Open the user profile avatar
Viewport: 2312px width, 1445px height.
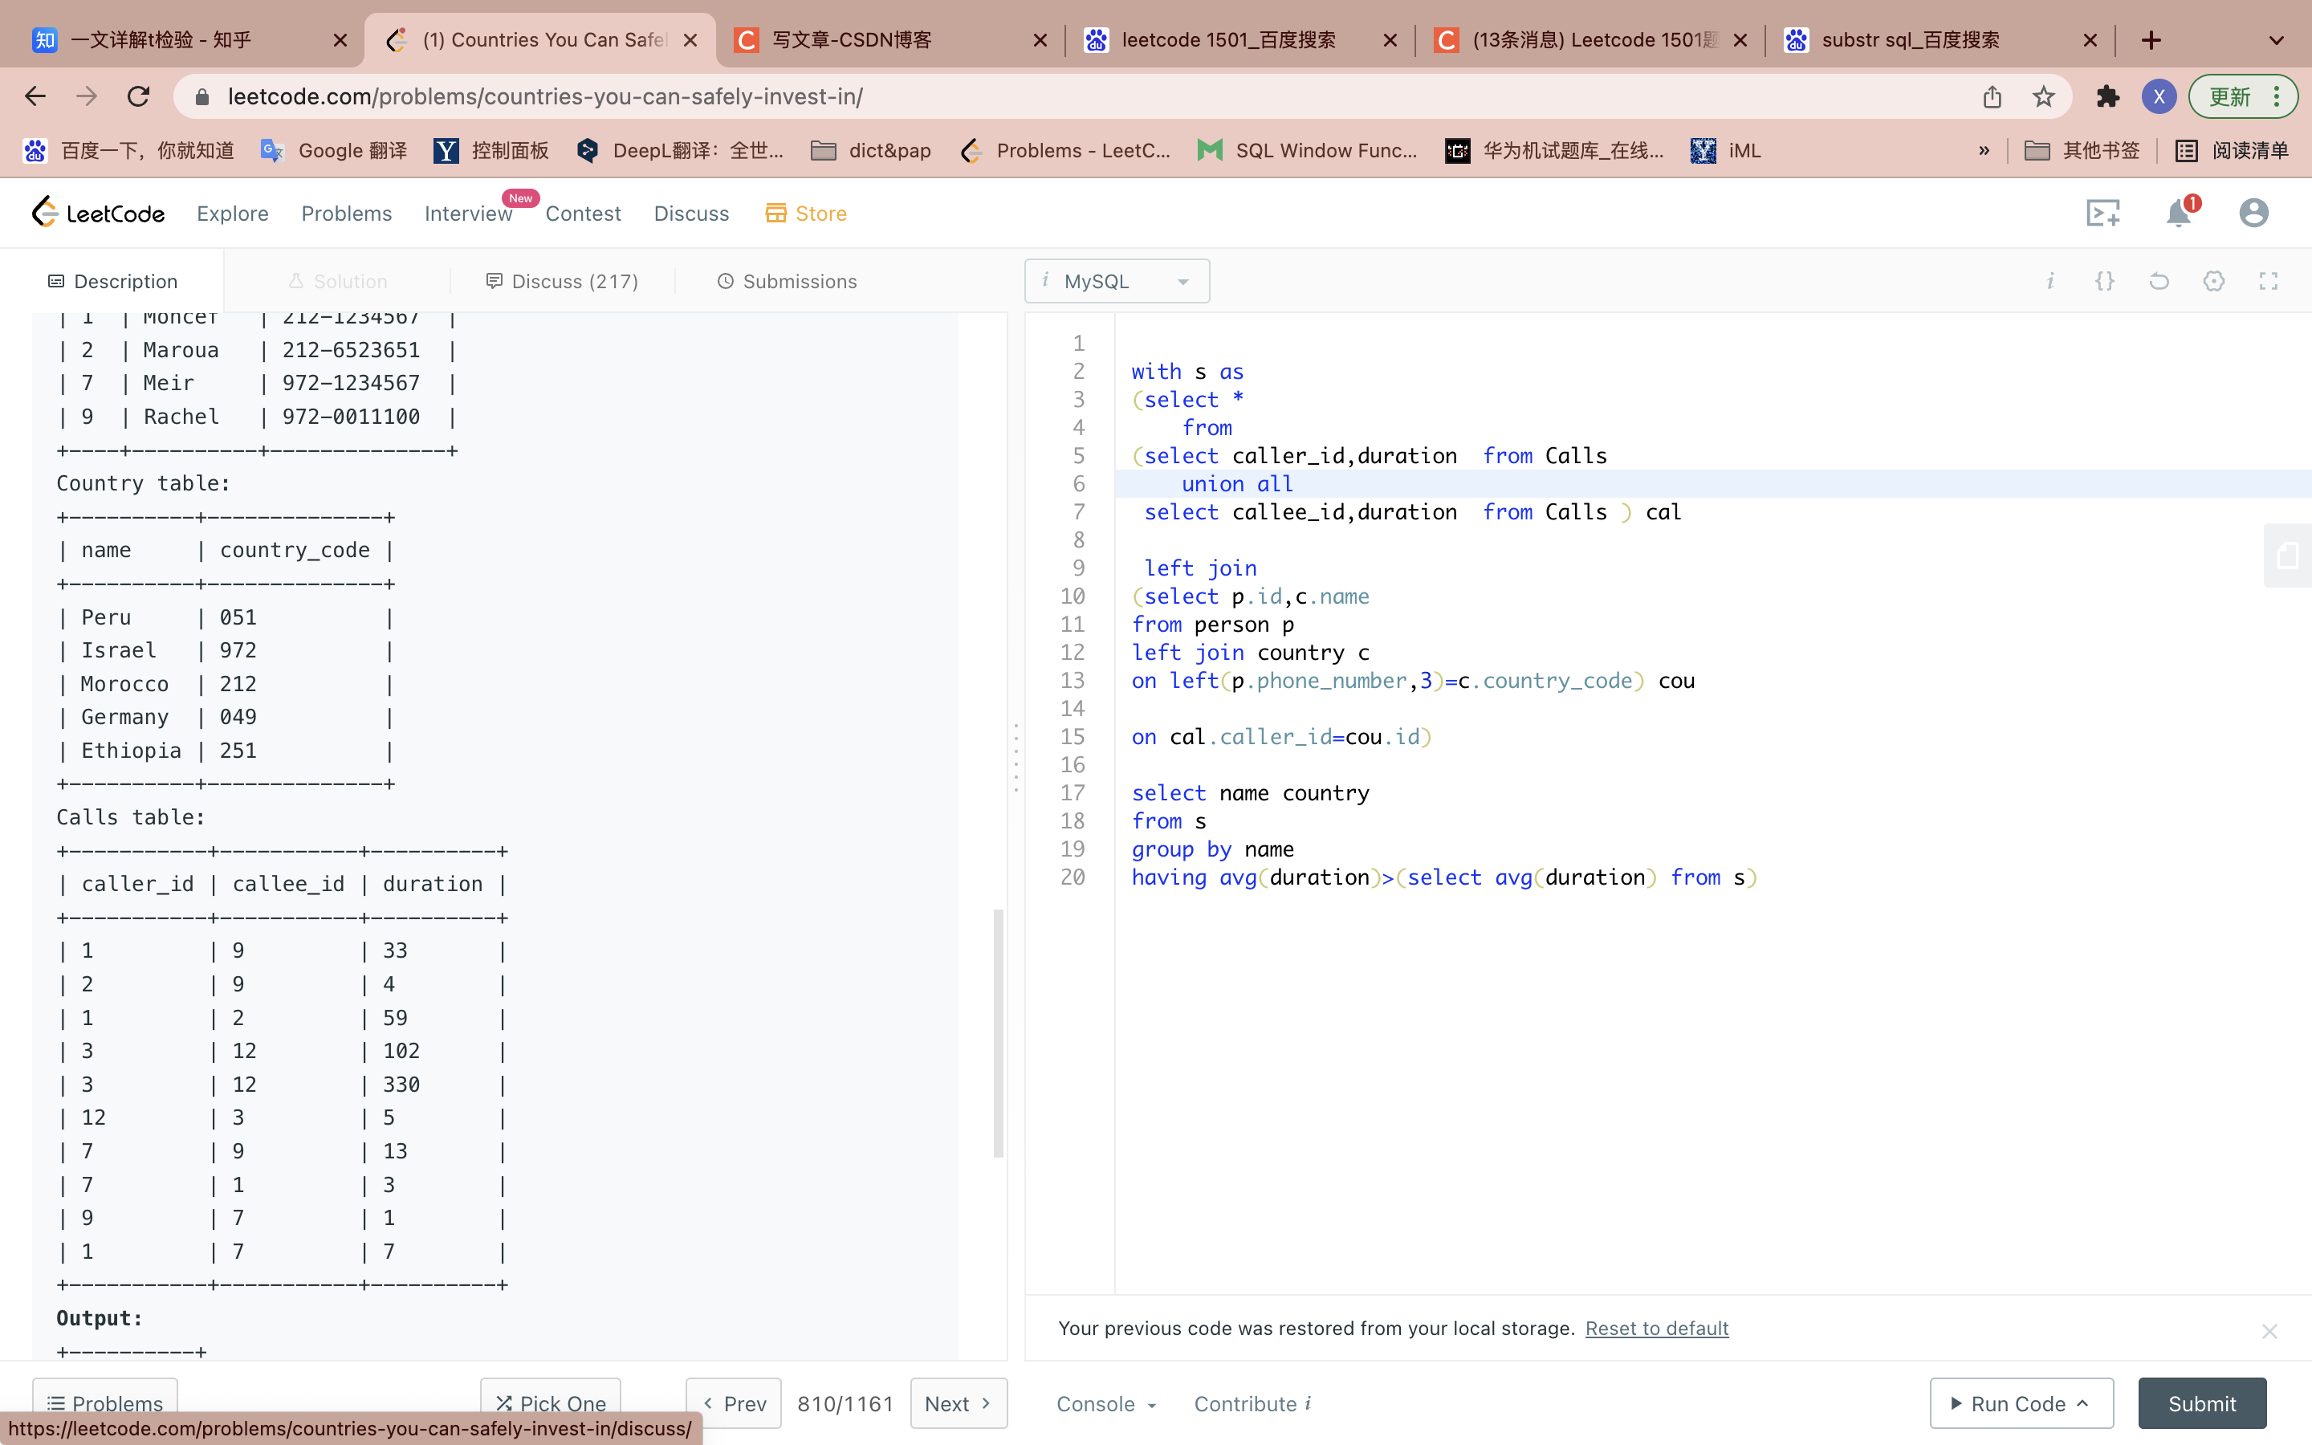(x=2253, y=213)
